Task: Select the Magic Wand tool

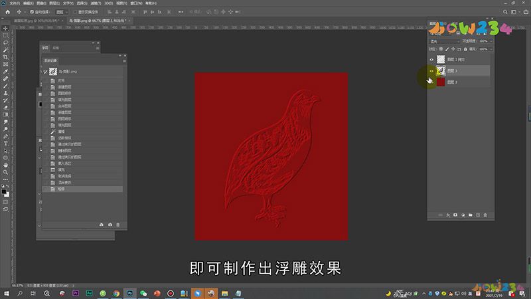Action: pos(5,50)
